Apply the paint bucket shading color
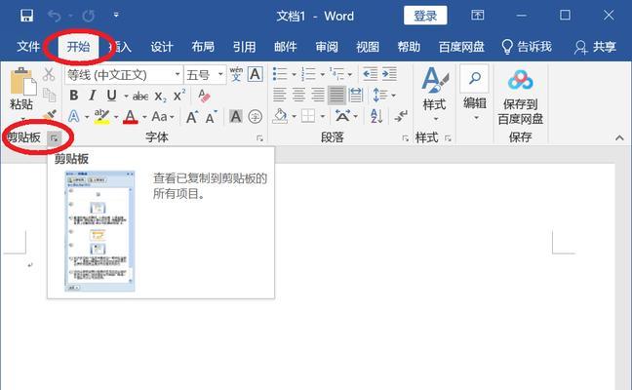This screenshot has height=390, width=632. (280, 116)
